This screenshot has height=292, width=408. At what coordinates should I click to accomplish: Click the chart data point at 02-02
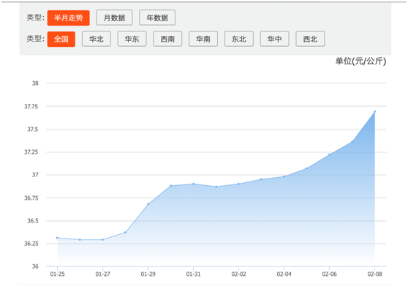pos(238,184)
